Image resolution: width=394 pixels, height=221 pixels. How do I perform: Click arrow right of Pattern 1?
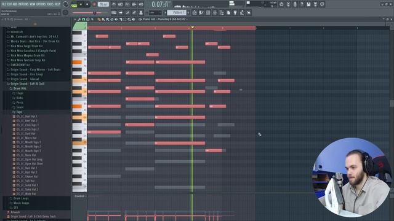coord(188,12)
